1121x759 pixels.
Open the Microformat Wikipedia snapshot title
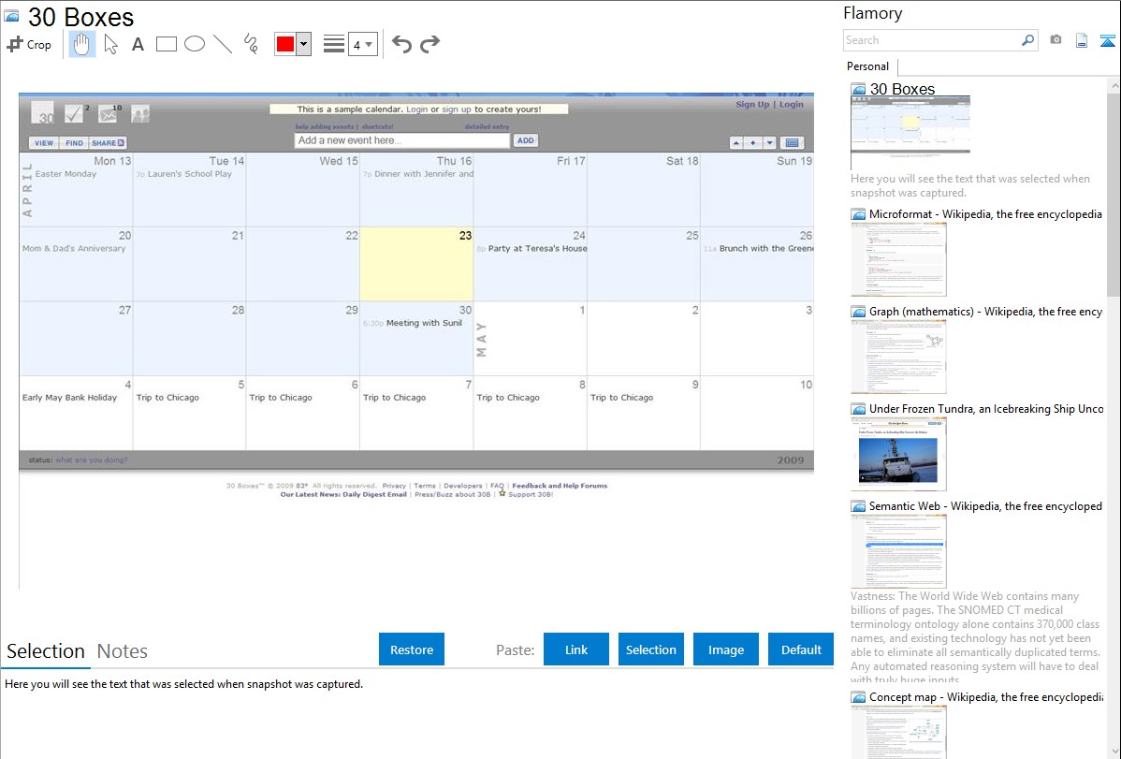pos(985,214)
